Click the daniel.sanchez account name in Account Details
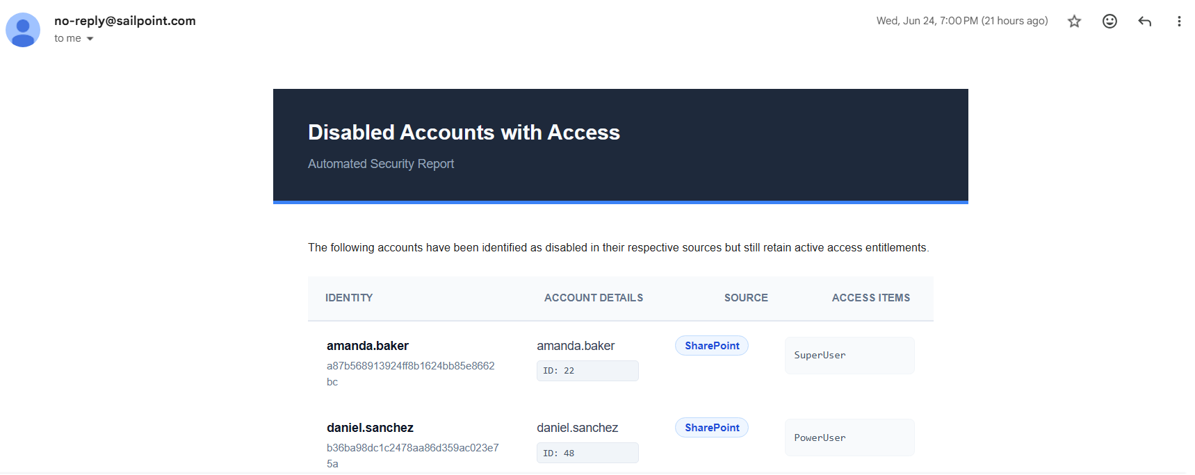 pyautogui.click(x=577, y=428)
